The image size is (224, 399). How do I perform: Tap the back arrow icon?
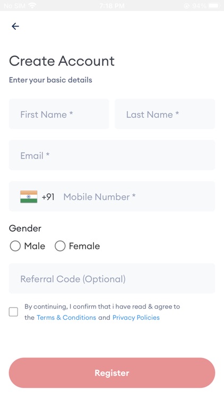click(x=15, y=26)
